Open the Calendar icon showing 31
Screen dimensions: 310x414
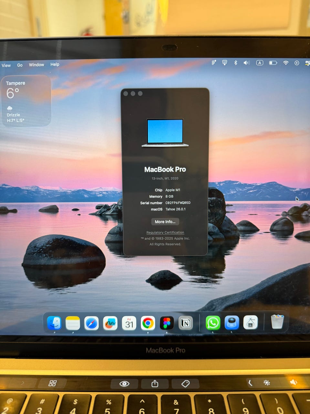coord(129,323)
